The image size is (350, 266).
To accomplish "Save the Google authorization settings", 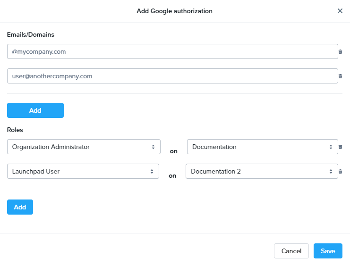I will (x=328, y=251).
